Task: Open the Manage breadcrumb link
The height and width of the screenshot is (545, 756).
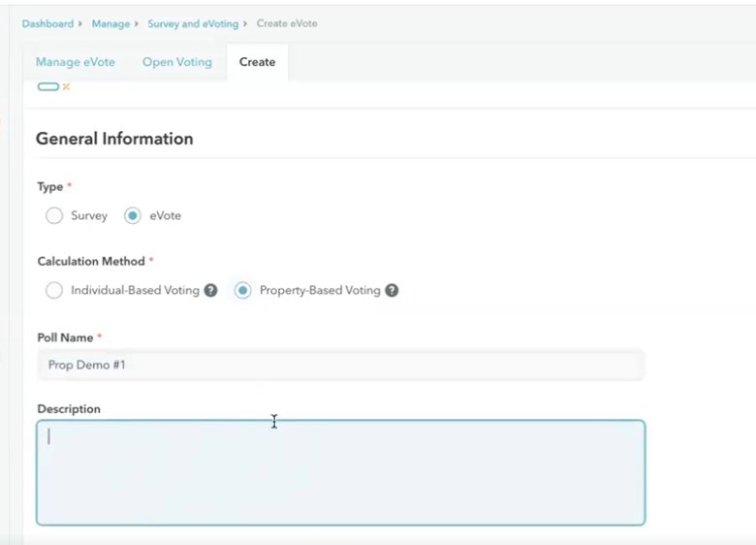Action: click(x=110, y=23)
